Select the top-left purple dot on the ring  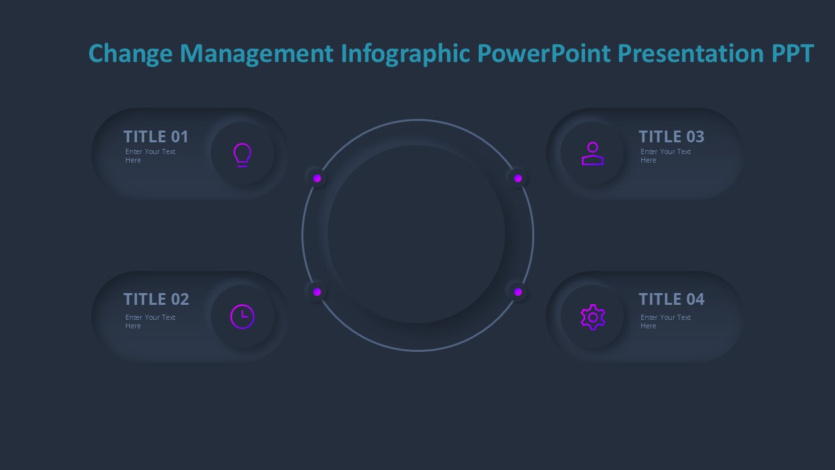point(317,178)
